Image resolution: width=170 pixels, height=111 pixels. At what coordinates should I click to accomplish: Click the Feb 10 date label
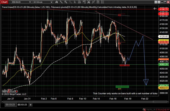click(x=82, y=99)
